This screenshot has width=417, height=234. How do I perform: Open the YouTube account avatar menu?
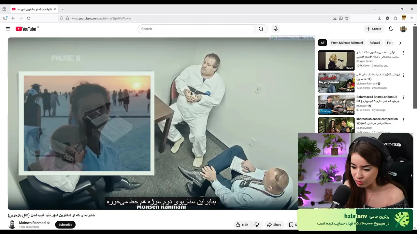pos(403,29)
